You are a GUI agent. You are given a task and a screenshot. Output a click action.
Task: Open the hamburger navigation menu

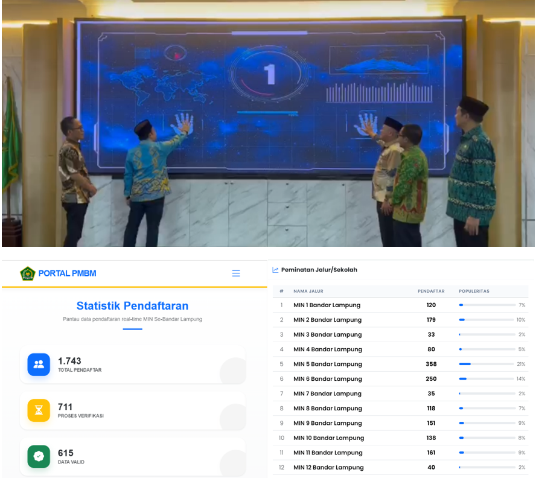pos(236,273)
